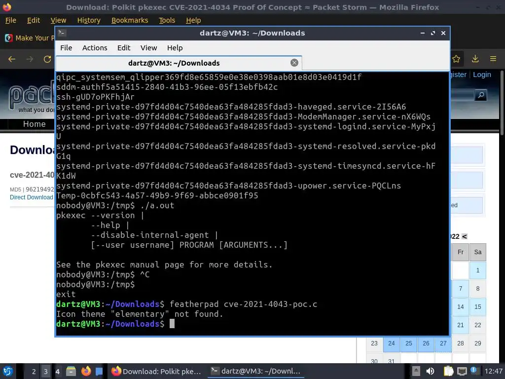The height and width of the screenshot is (379, 505).
Task: Minimize the terminal window
Action: (423, 33)
